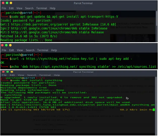
Task: Click red close button of top terminal
Action: click(3, 3)
